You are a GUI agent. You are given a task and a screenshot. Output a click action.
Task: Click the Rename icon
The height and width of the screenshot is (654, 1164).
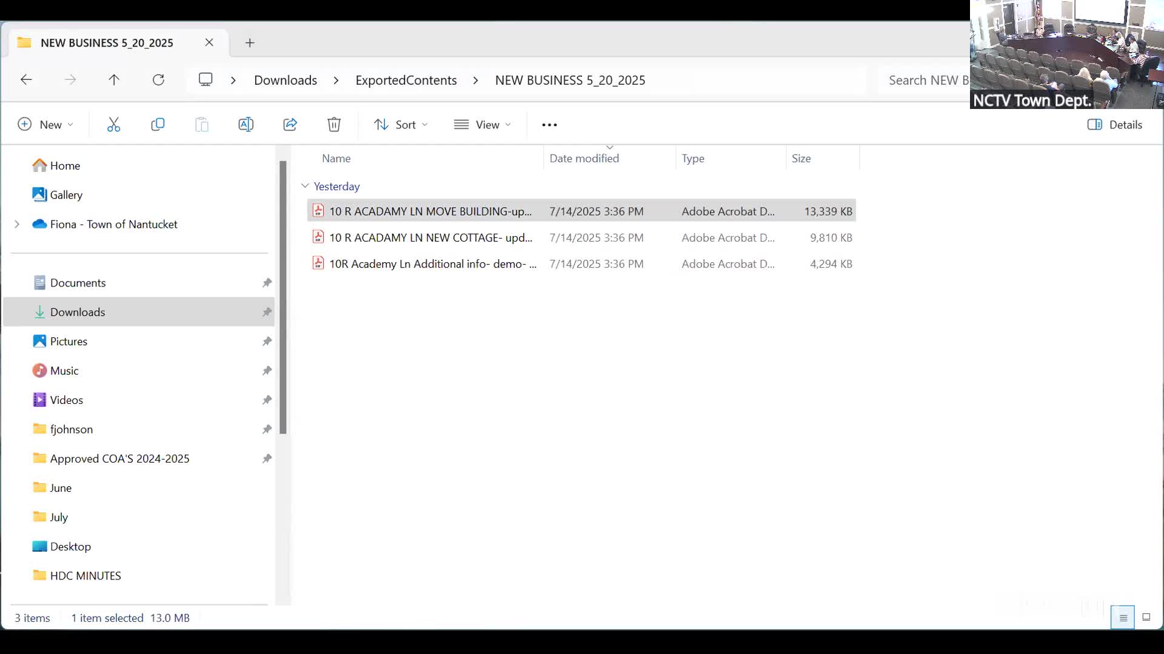[x=246, y=125]
